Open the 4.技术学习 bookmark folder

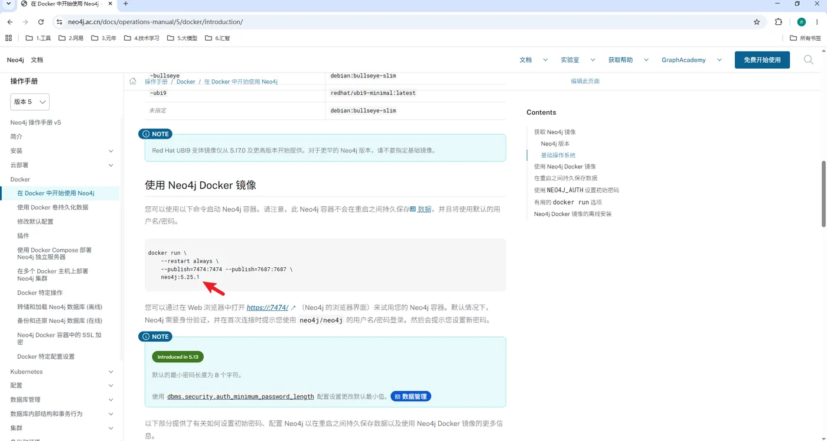point(142,38)
